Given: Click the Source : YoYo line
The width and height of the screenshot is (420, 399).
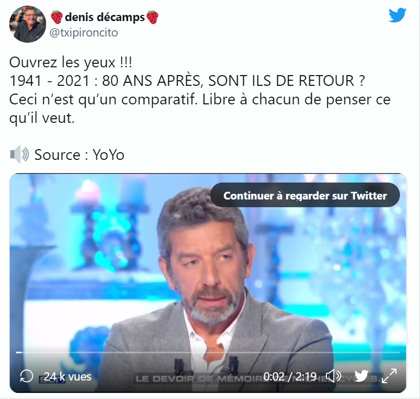Looking at the screenshot, I should [x=79, y=155].
